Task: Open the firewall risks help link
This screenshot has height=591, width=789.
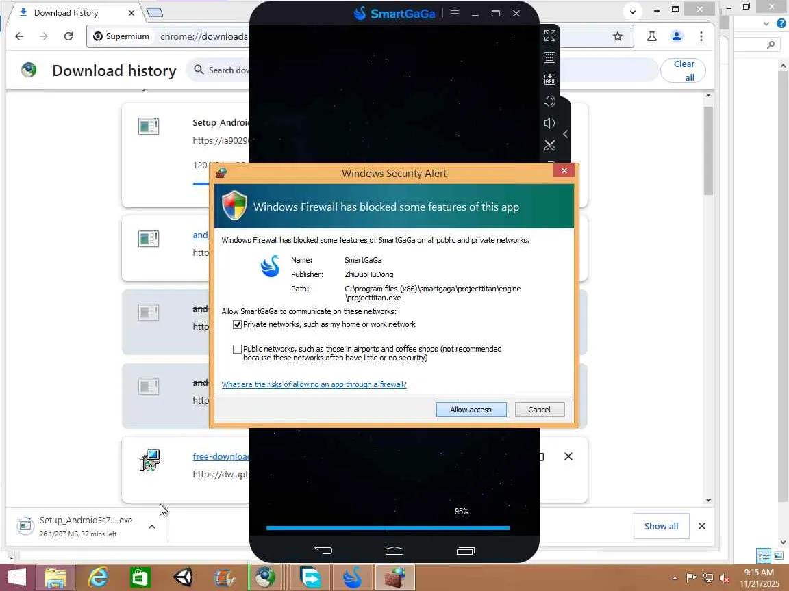Action: (314, 384)
